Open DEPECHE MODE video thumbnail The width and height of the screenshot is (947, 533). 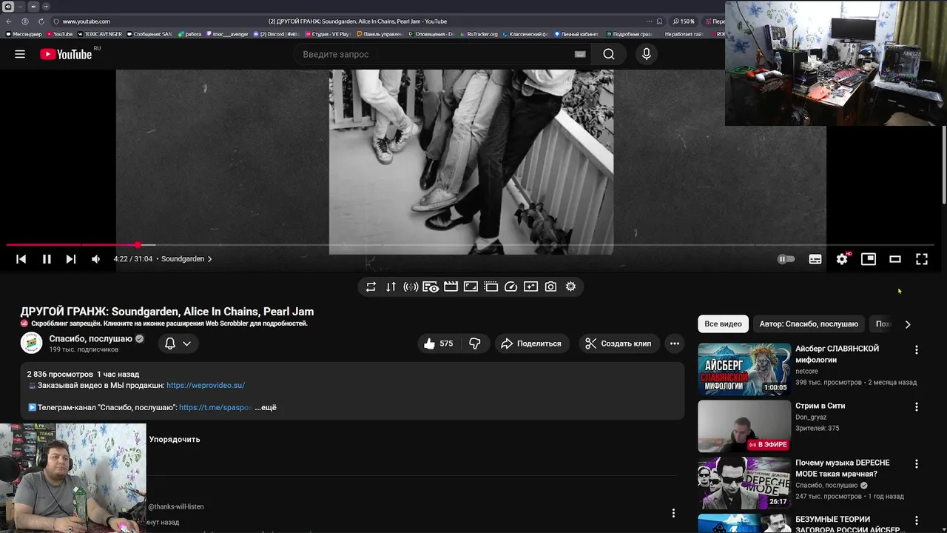tap(744, 483)
